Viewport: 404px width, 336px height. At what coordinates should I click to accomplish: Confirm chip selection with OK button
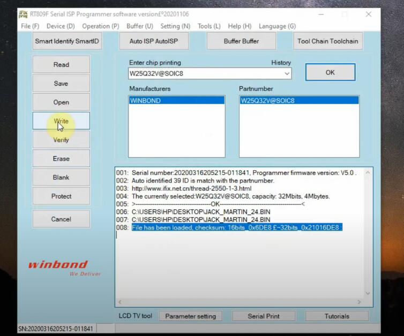coord(330,72)
